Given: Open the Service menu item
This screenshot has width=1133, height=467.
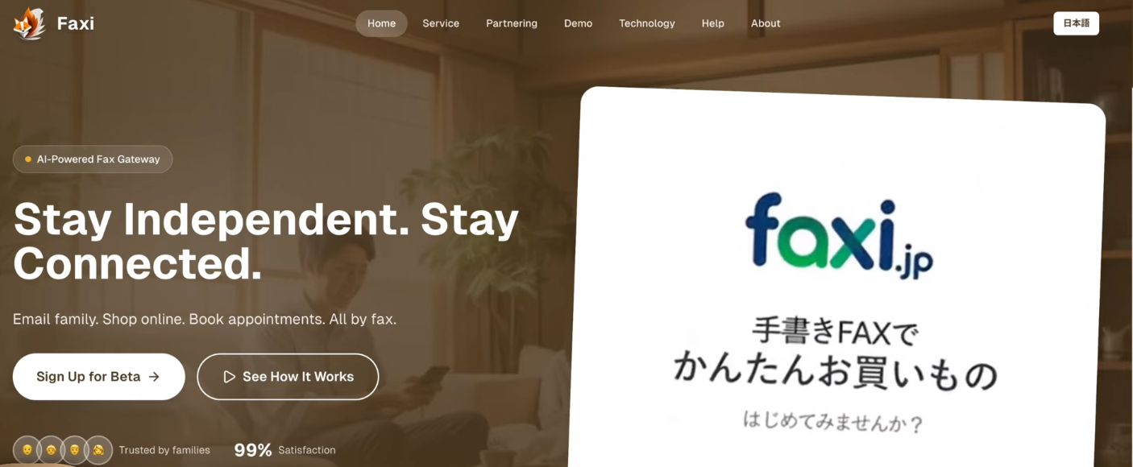Looking at the screenshot, I should (441, 23).
